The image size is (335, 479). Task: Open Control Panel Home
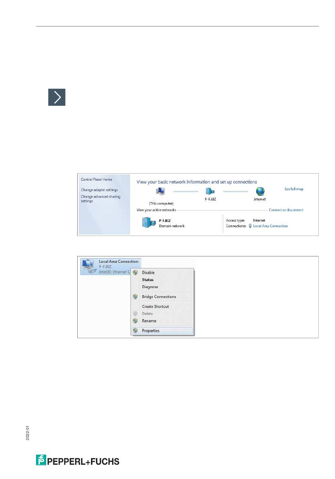(97, 179)
